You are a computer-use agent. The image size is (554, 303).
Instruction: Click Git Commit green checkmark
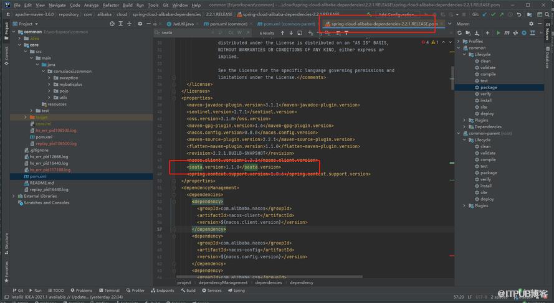click(x=493, y=14)
